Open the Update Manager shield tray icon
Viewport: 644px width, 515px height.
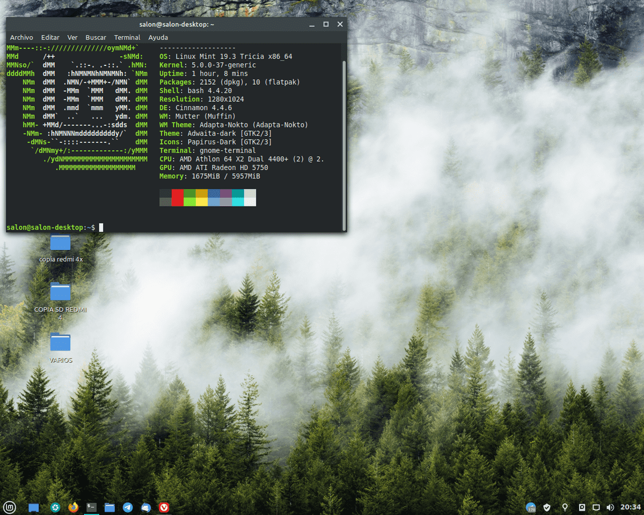[x=547, y=507]
